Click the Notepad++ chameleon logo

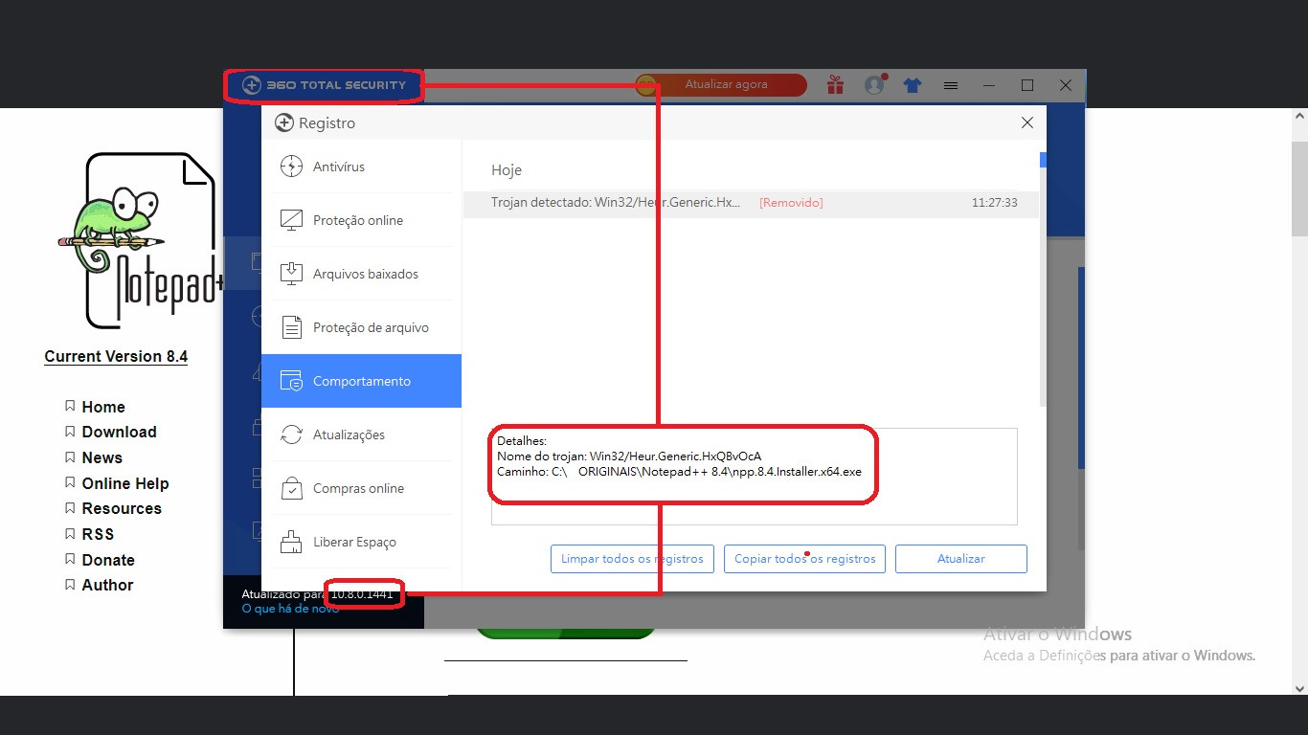point(141,240)
